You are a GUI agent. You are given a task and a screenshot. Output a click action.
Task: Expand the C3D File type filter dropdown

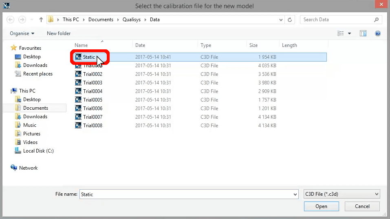tap(376, 195)
